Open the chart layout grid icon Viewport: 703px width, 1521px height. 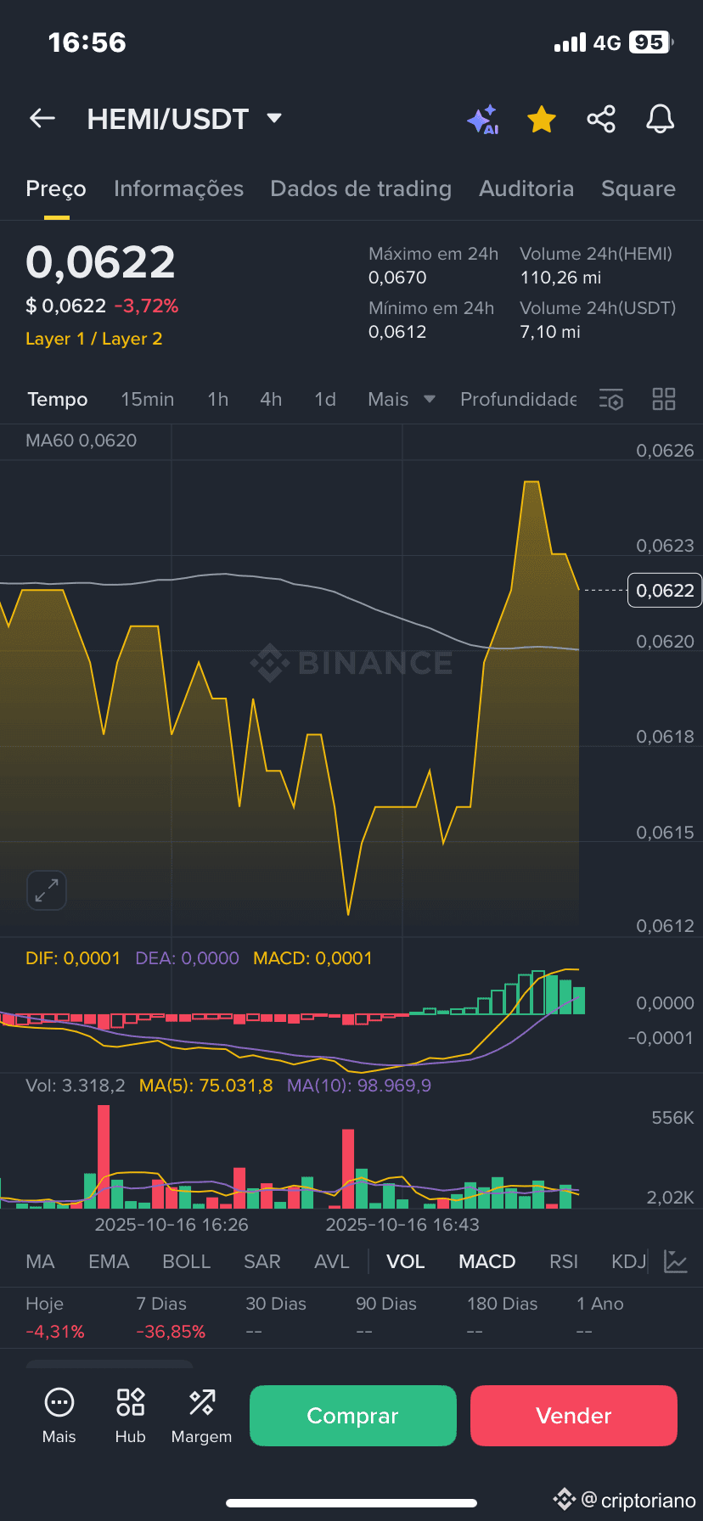click(664, 399)
